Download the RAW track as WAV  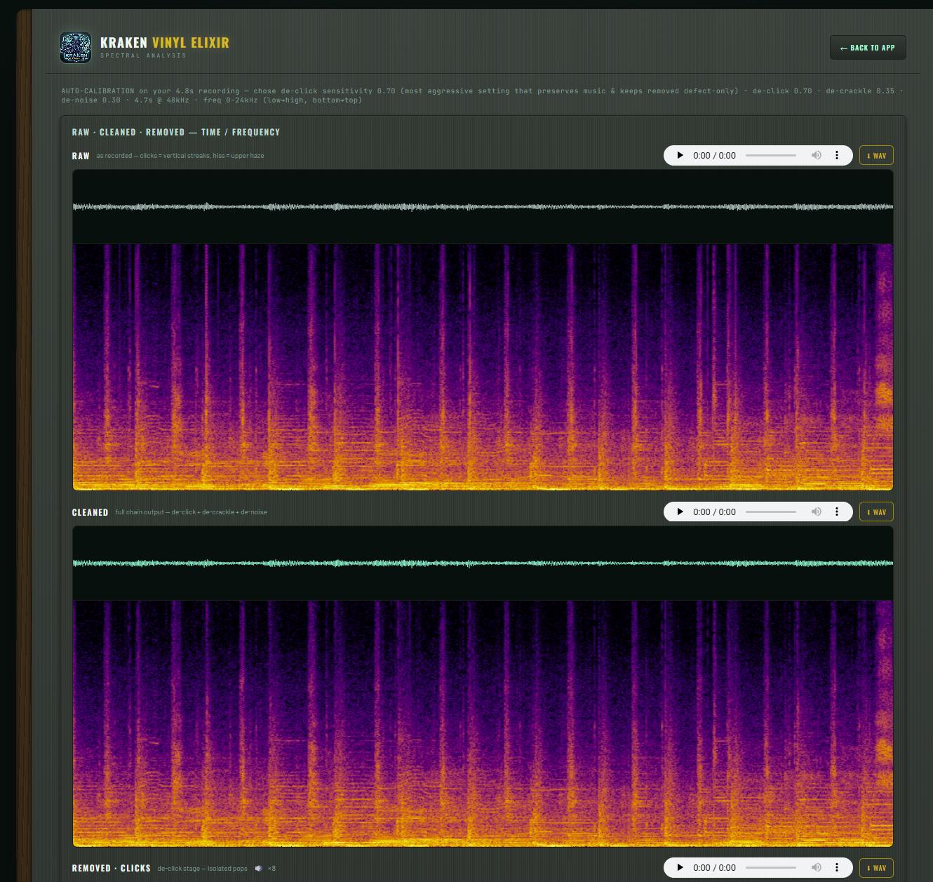(x=876, y=156)
